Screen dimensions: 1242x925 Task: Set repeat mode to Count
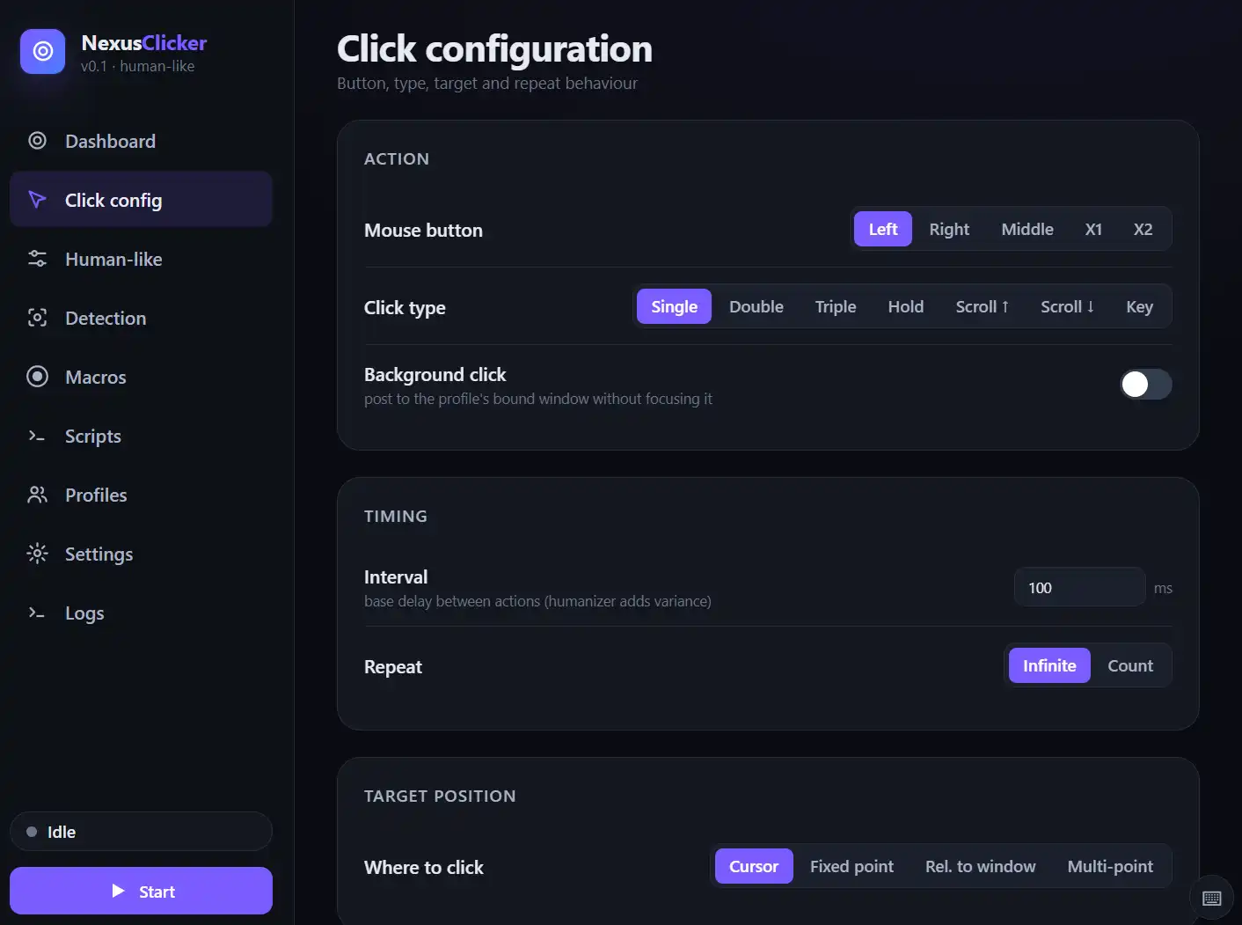click(x=1130, y=665)
